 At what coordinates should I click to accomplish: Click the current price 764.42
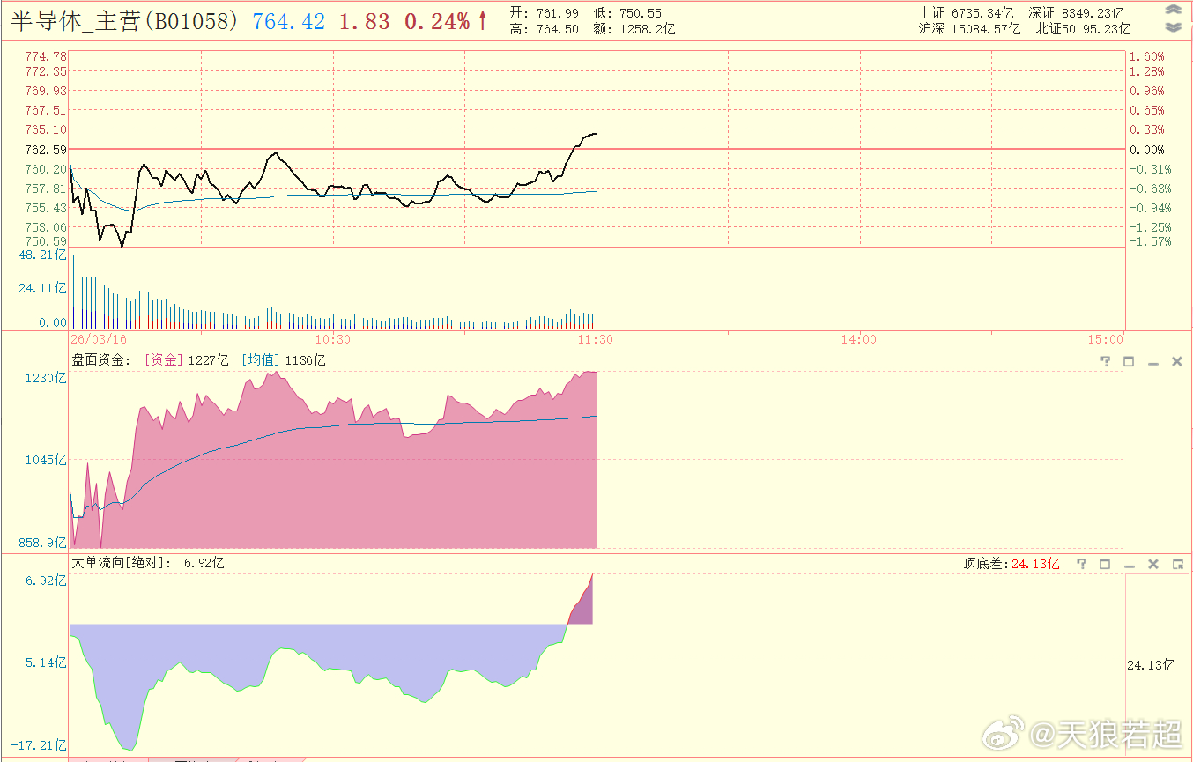pyautogui.click(x=289, y=22)
